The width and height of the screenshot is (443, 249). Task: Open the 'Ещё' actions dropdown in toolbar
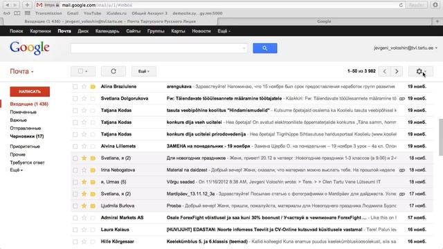click(144, 71)
